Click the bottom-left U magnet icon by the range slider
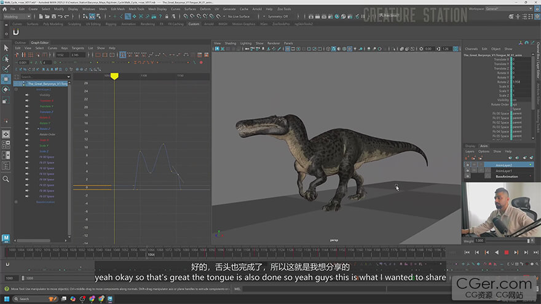The image size is (541, 304). [x=7, y=264]
